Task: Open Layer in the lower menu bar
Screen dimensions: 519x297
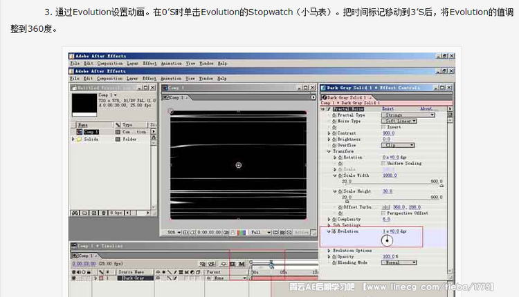Action: [x=132, y=79]
